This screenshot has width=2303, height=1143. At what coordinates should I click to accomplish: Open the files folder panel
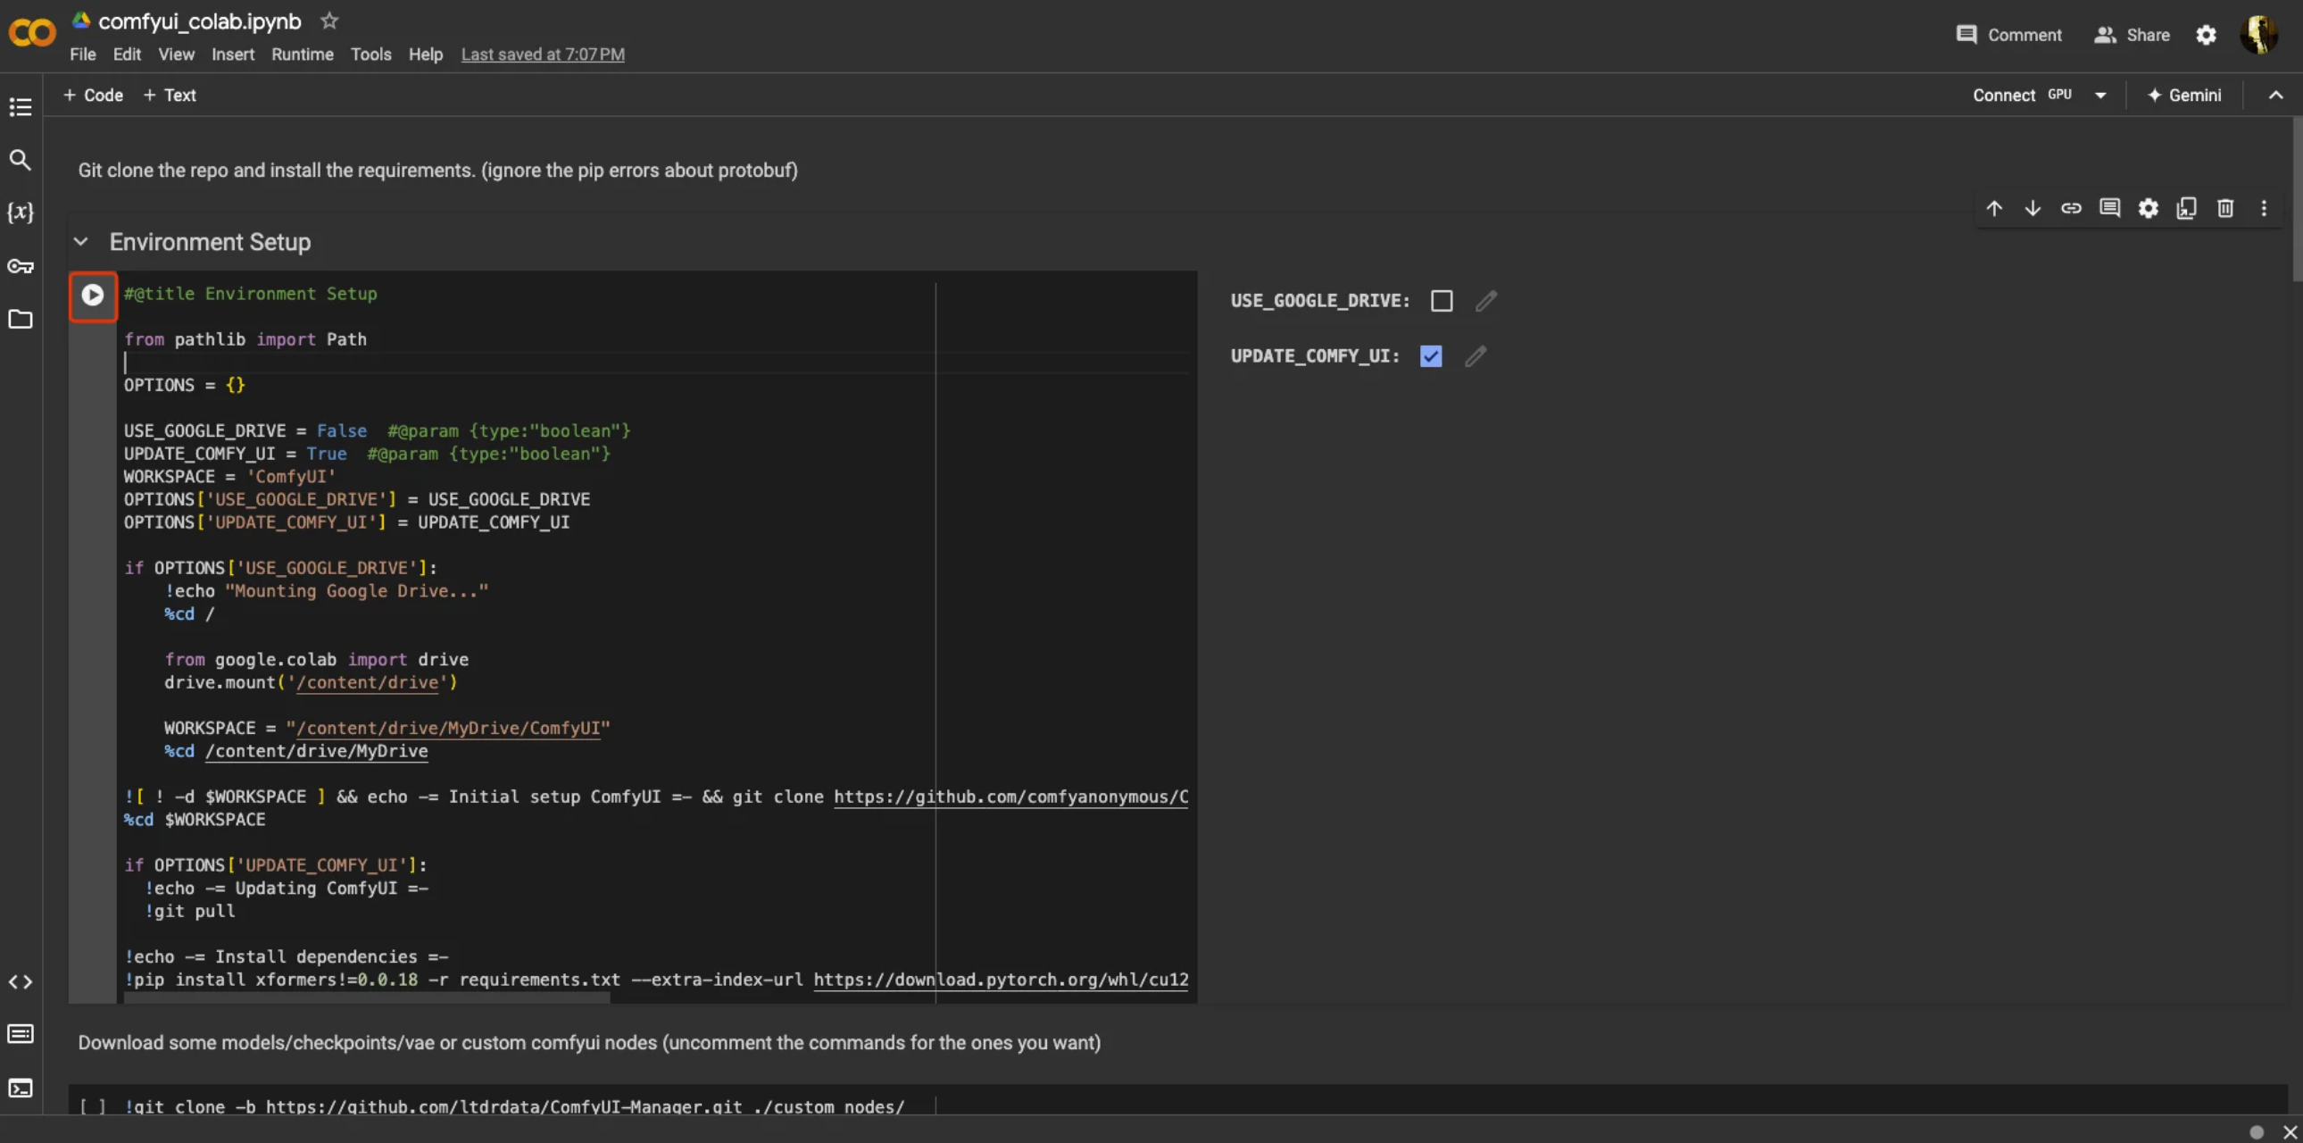20,320
